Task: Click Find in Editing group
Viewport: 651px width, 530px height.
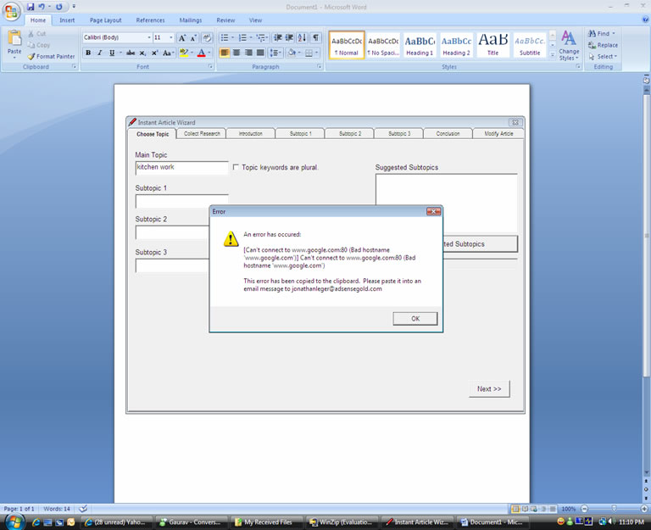Action: tap(602, 33)
